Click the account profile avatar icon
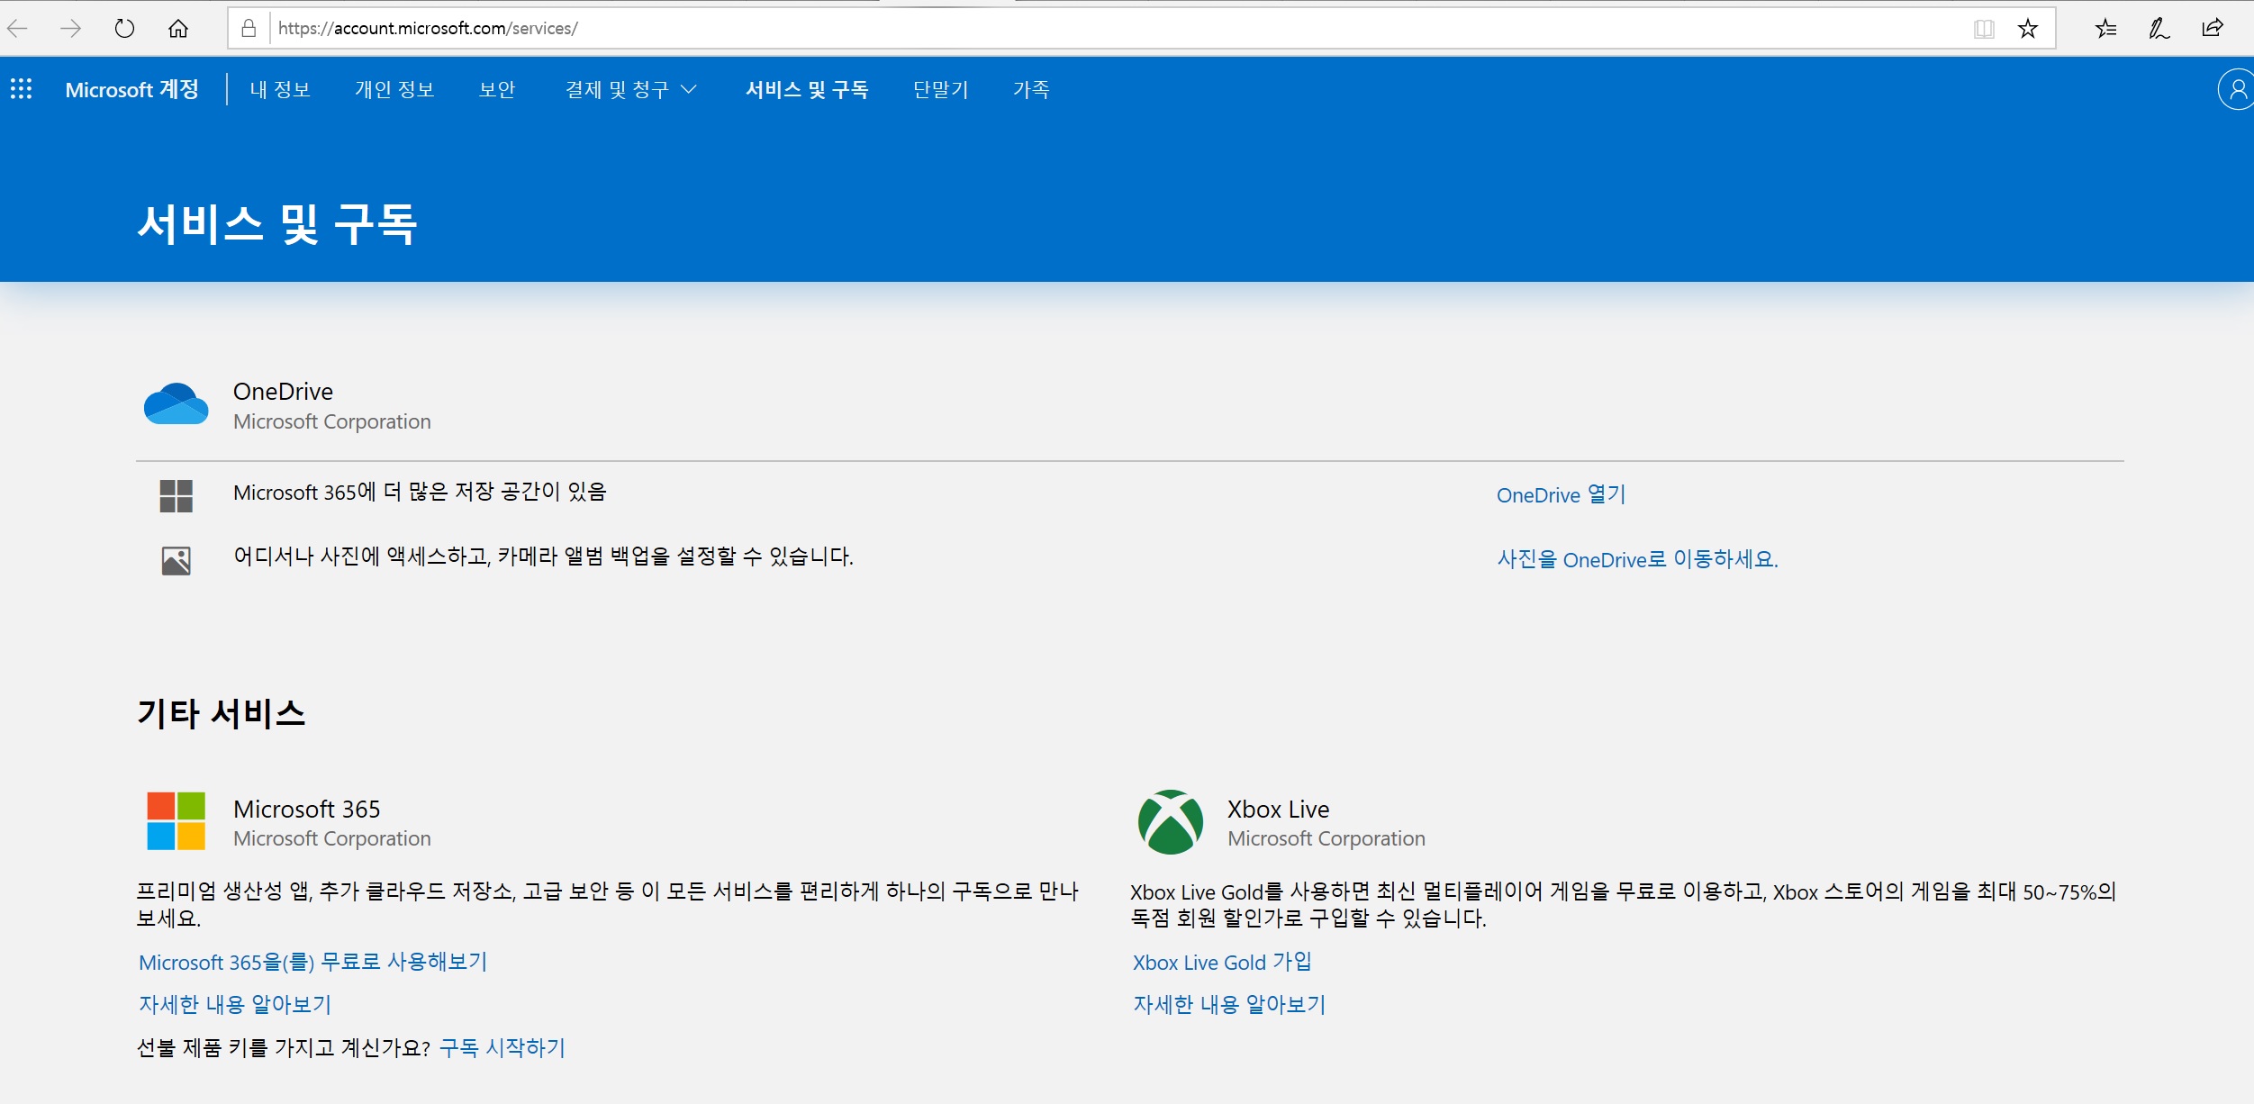2254x1104 pixels. pyautogui.click(x=2236, y=89)
